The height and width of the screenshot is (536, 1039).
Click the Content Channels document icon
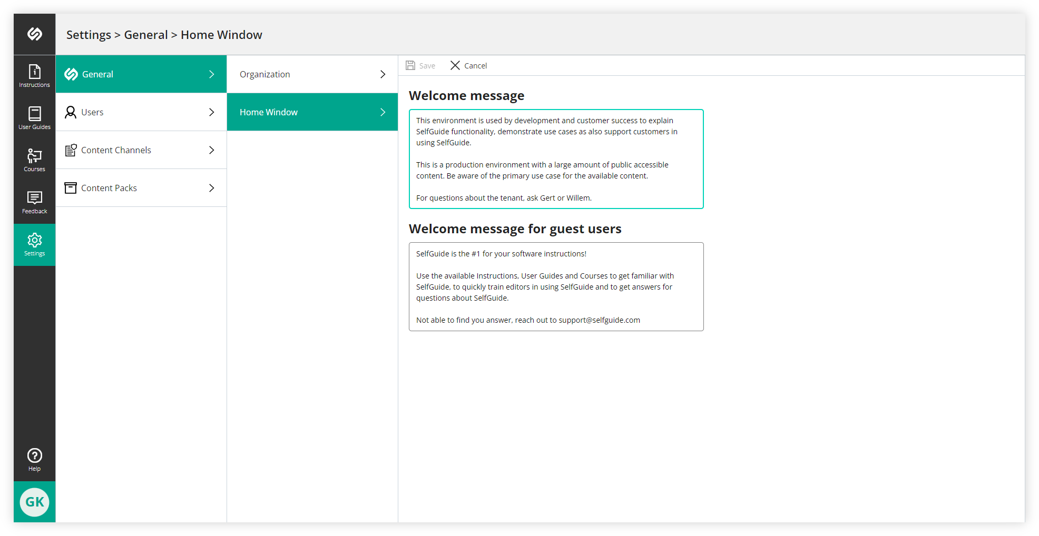tap(71, 150)
